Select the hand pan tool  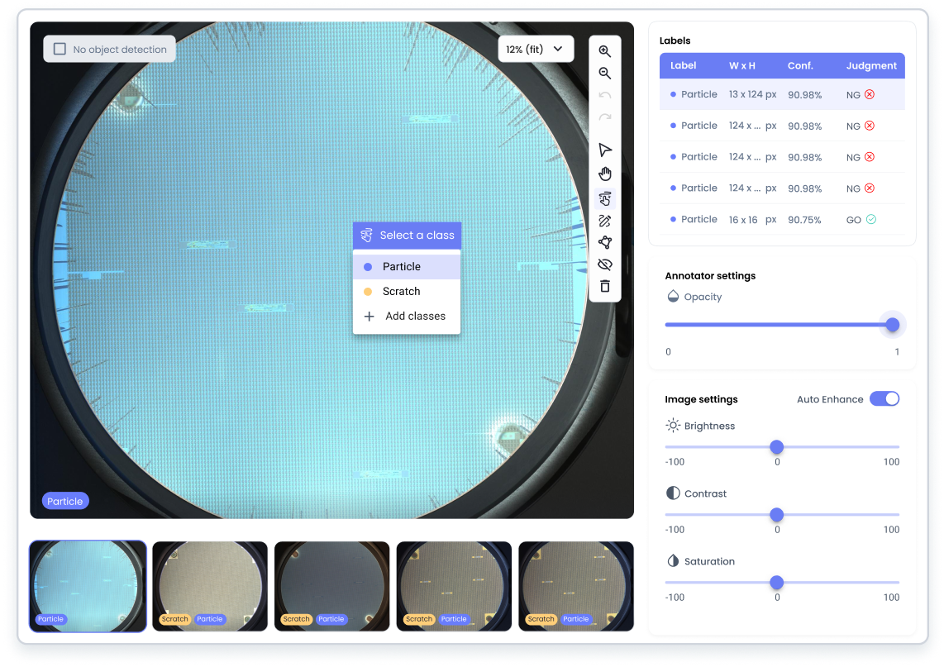[605, 174]
